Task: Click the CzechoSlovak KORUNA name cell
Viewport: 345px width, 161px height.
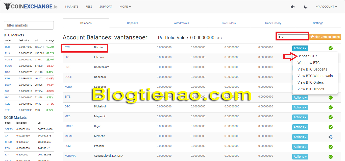Action: point(109,156)
